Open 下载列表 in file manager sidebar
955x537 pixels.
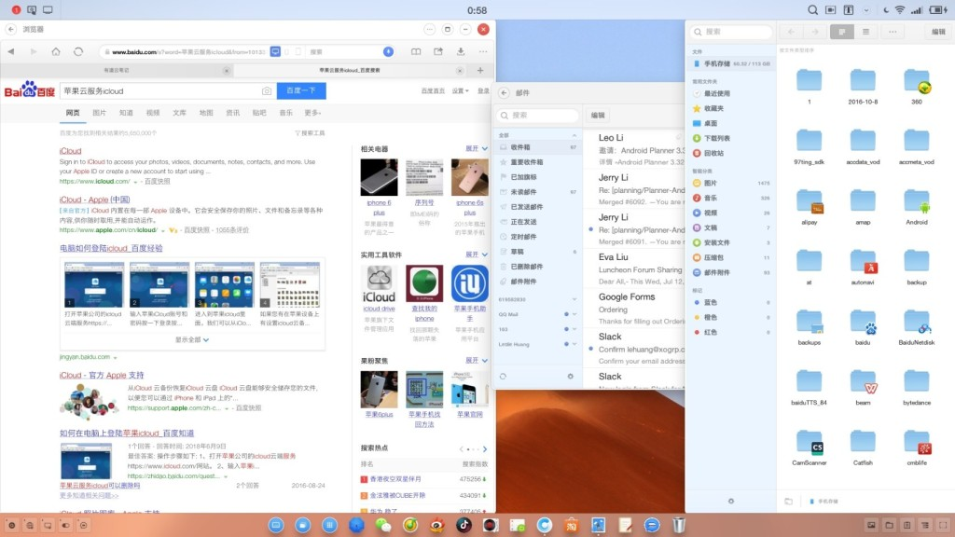pyautogui.click(x=732, y=138)
